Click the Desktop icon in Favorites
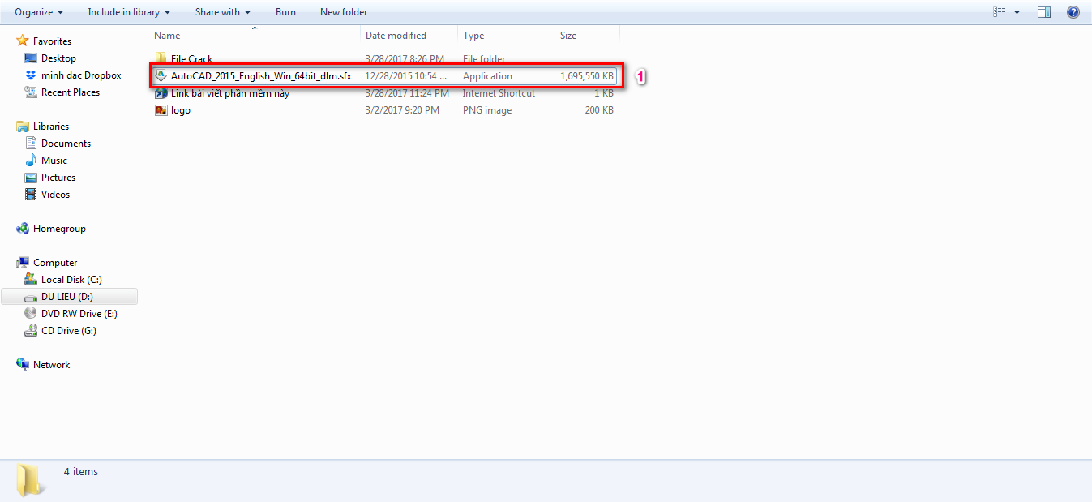The image size is (1092, 502). pos(31,58)
